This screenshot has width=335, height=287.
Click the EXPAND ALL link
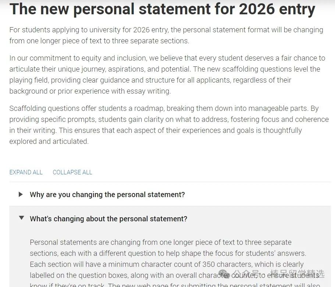26,172
